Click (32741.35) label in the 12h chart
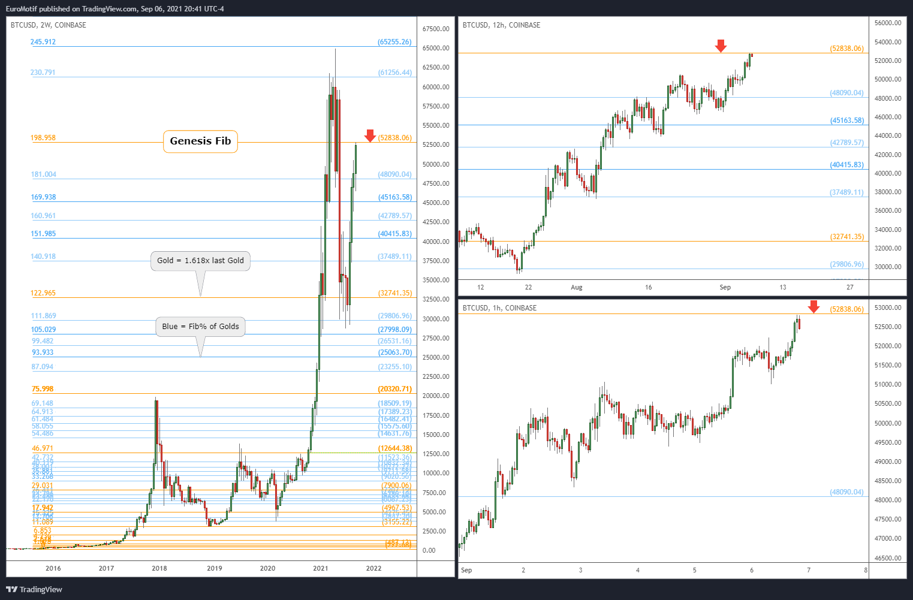 pyautogui.click(x=847, y=237)
